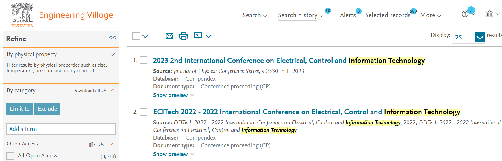Click the print results printer icon
The image size is (502, 161).
[183, 36]
